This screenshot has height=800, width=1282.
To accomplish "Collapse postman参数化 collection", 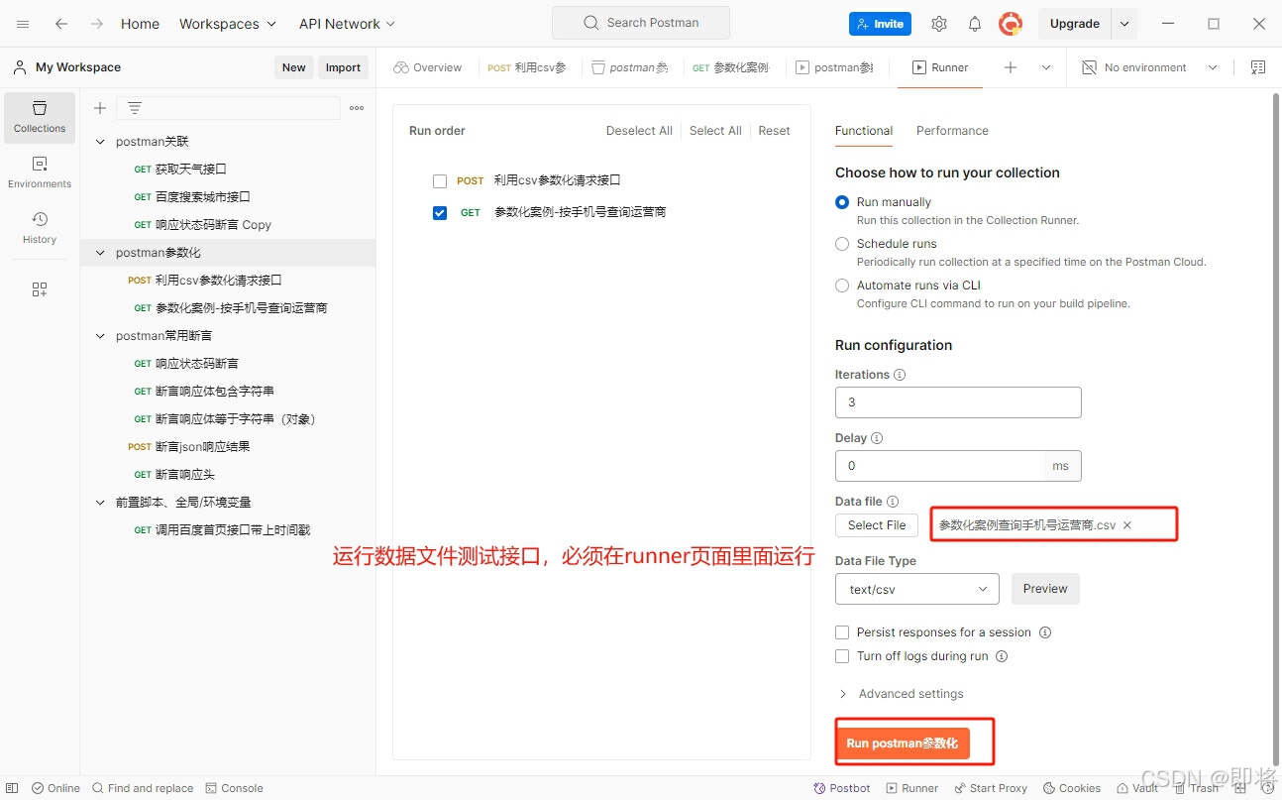I will click(100, 253).
